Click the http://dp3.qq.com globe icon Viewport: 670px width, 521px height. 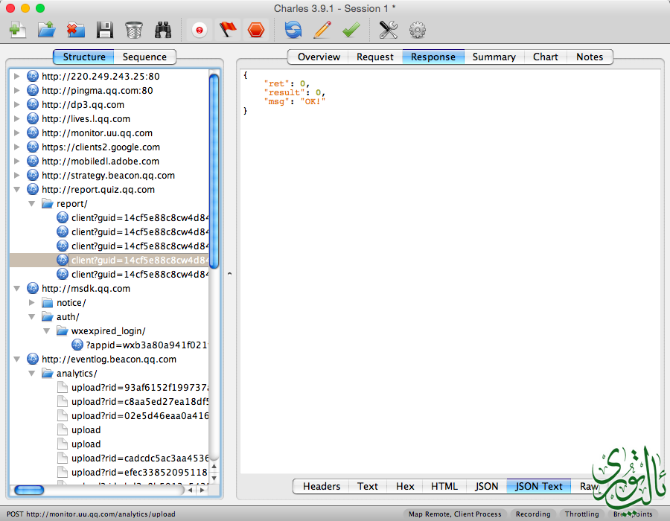33,105
